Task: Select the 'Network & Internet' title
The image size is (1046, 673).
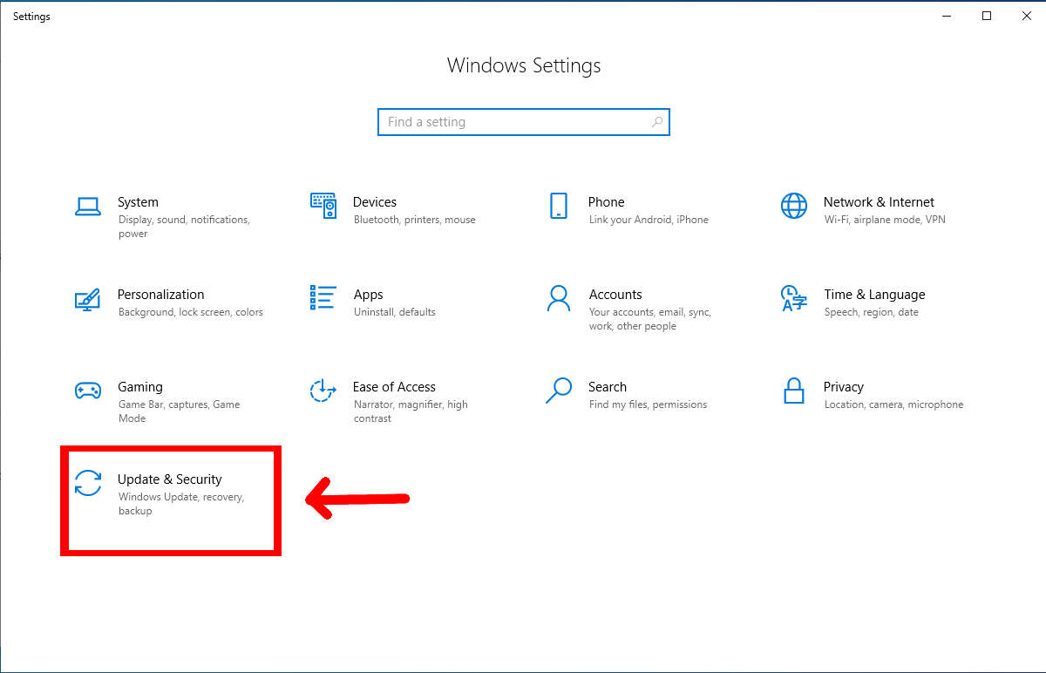Action: (879, 202)
